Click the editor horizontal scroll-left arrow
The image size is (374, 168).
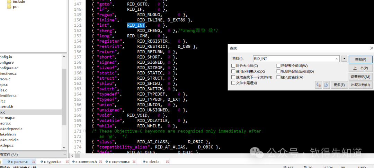pyautogui.click(x=72, y=156)
